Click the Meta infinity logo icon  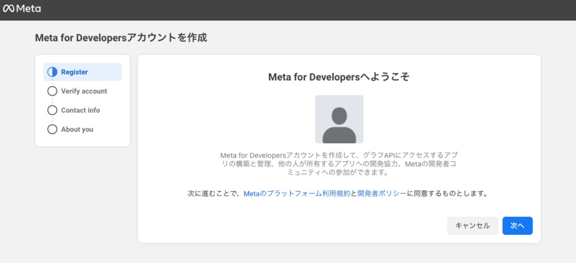(x=9, y=9)
